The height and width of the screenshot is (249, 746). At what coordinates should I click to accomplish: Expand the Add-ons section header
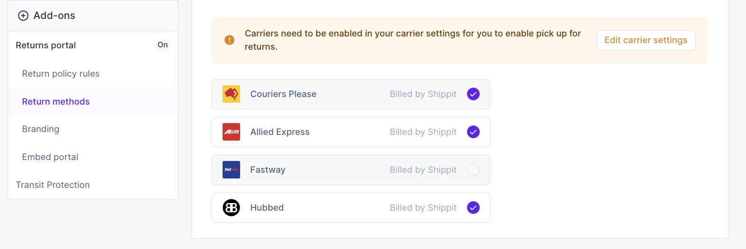[x=54, y=16]
